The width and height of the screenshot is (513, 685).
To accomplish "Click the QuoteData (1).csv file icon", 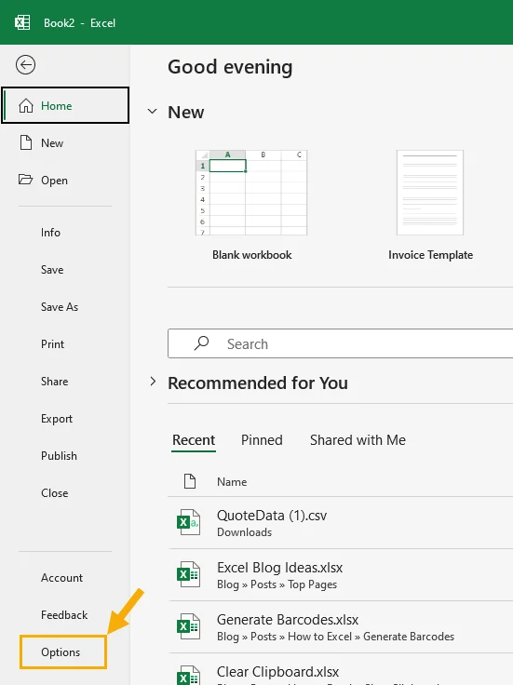I will pos(188,522).
